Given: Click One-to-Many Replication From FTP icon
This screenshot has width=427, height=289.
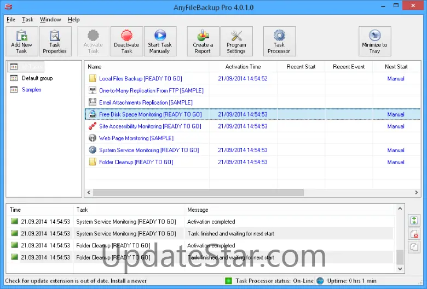Looking at the screenshot, I should 93,90.
